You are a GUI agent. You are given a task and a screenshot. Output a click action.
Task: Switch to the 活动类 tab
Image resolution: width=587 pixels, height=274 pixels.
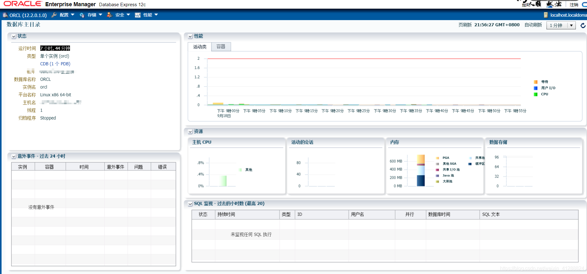[200, 47]
